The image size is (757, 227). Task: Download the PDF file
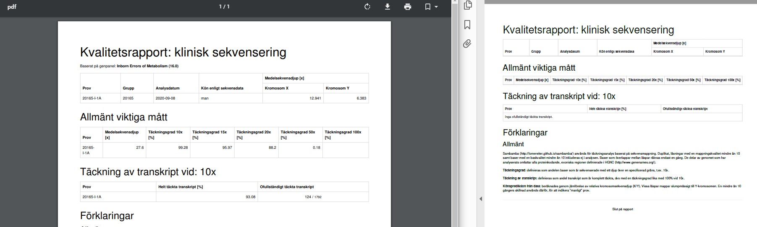[x=388, y=7]
